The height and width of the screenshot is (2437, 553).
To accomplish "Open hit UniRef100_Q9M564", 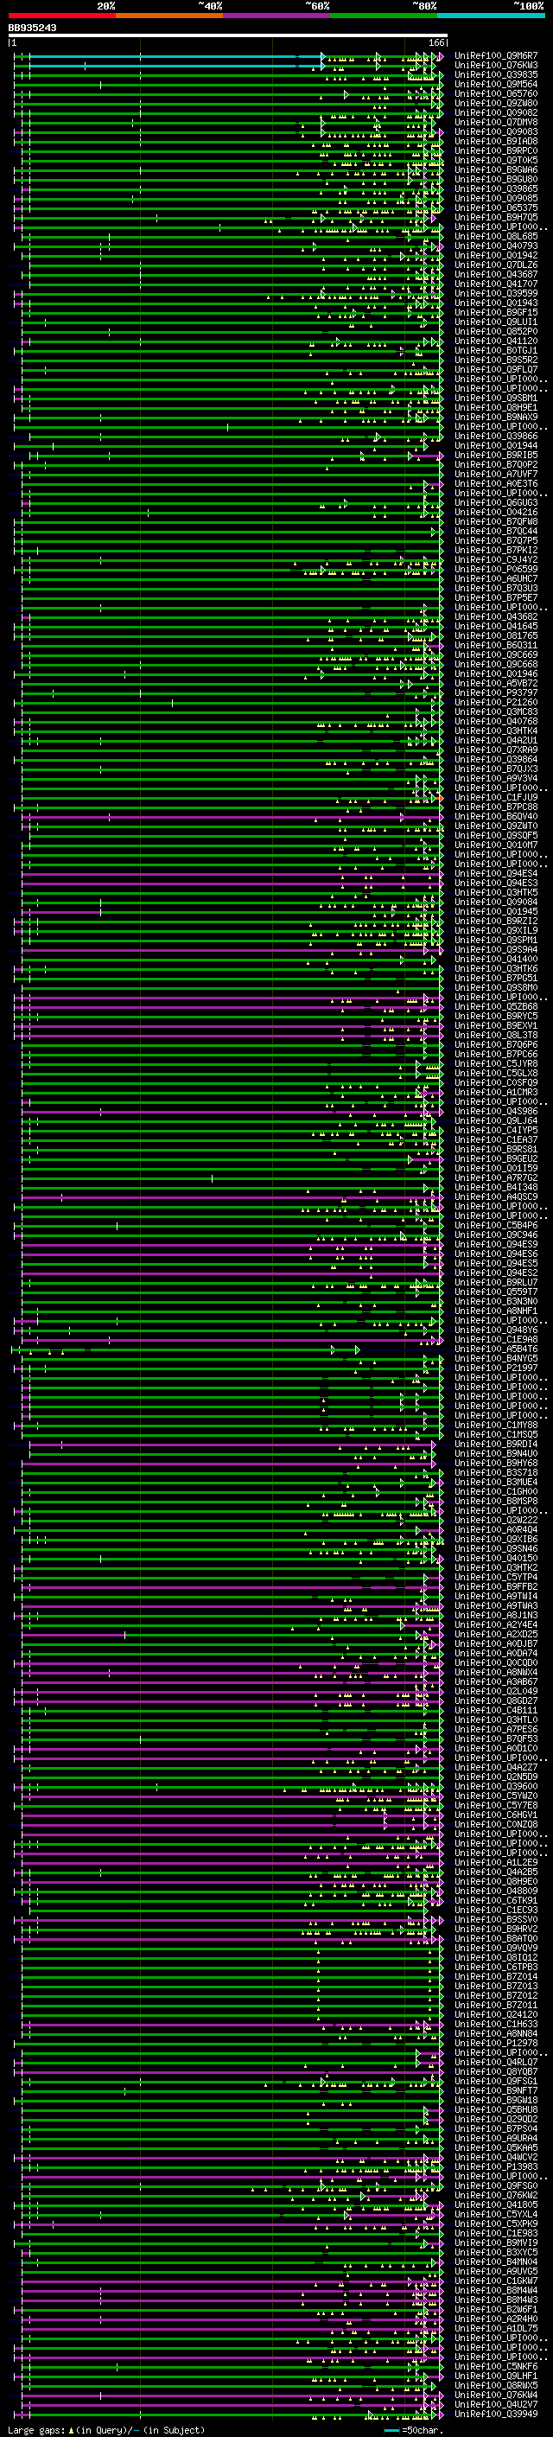I will point(496,84).
